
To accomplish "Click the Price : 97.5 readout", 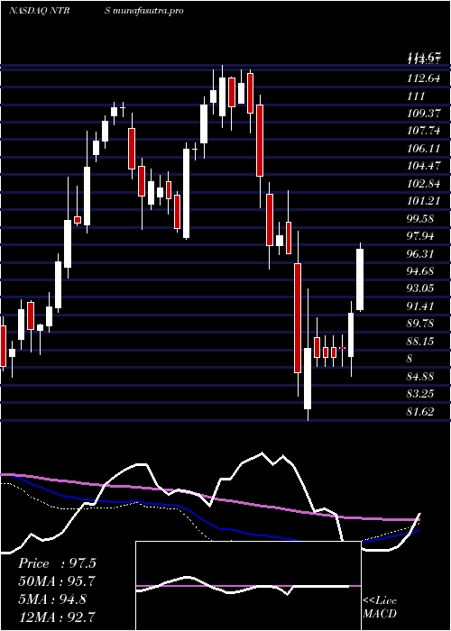I will 57,563.
